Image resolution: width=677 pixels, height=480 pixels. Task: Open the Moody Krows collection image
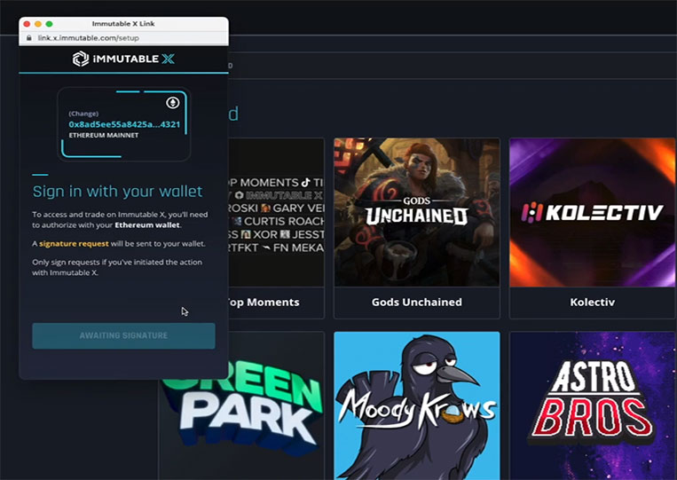[417, 405]
